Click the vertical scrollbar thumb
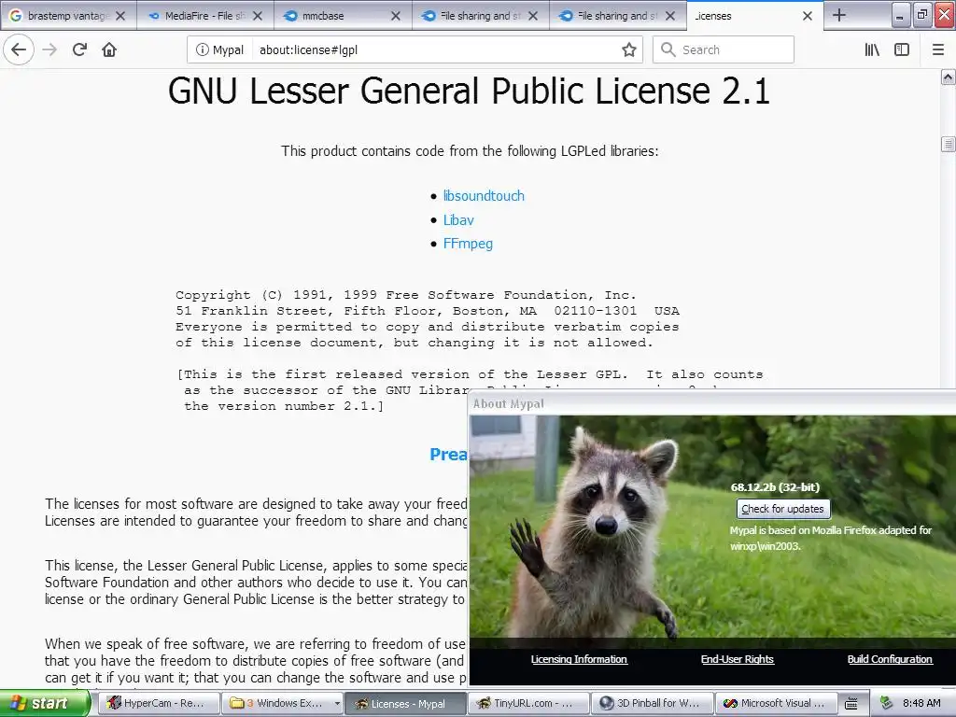 point(949,144)
